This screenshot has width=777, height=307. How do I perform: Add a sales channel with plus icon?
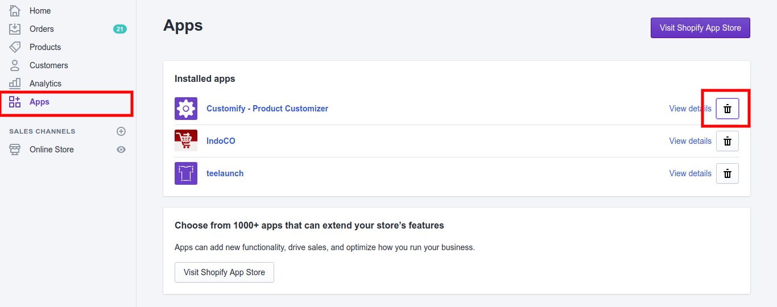click(x=121, y=131)
